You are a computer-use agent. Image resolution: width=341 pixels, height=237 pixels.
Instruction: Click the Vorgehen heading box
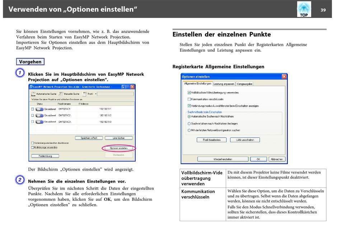point(30,62)
